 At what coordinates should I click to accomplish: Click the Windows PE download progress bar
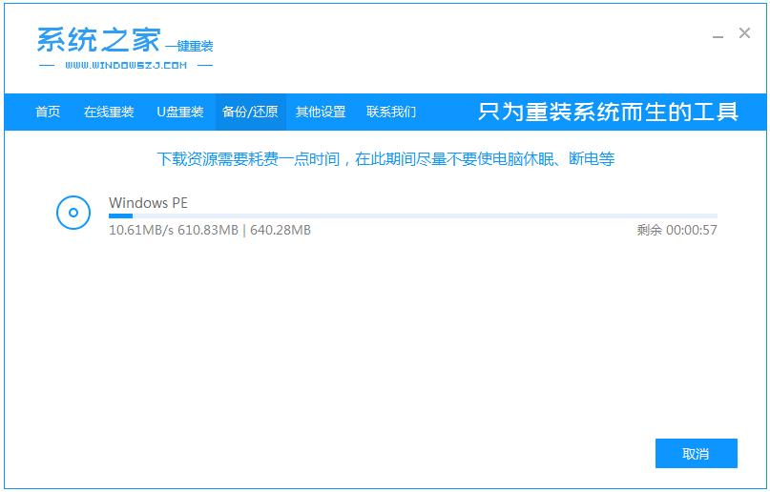(x=413, y=215)
